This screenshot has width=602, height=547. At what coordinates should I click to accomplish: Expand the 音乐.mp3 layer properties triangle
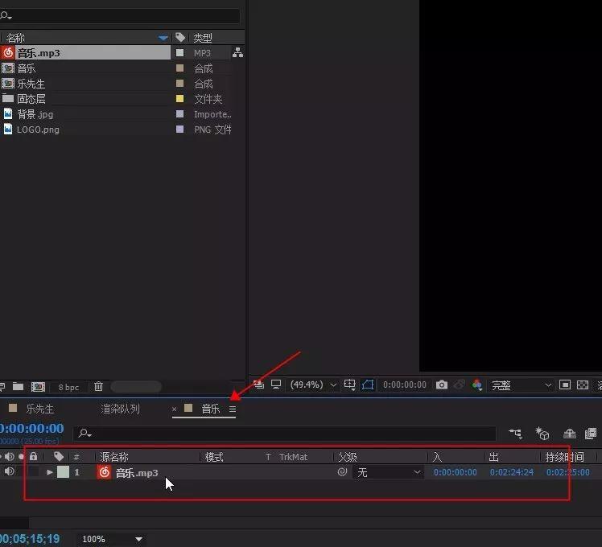coord(50,472)
